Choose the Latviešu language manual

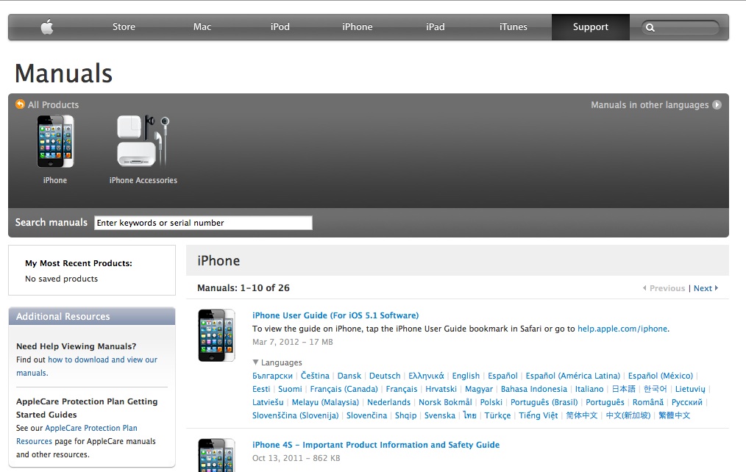pyautogui.click(x=268, y=403)
